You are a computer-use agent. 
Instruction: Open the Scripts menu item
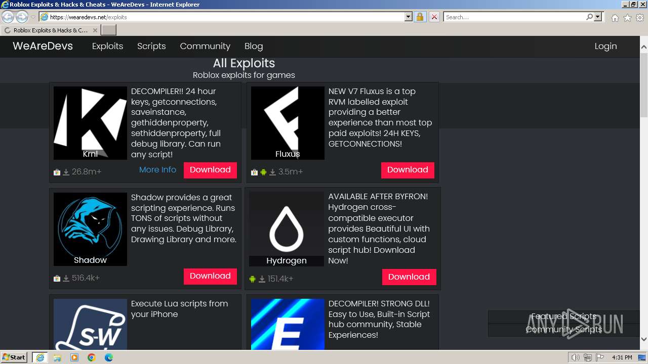tap(151, 46)
